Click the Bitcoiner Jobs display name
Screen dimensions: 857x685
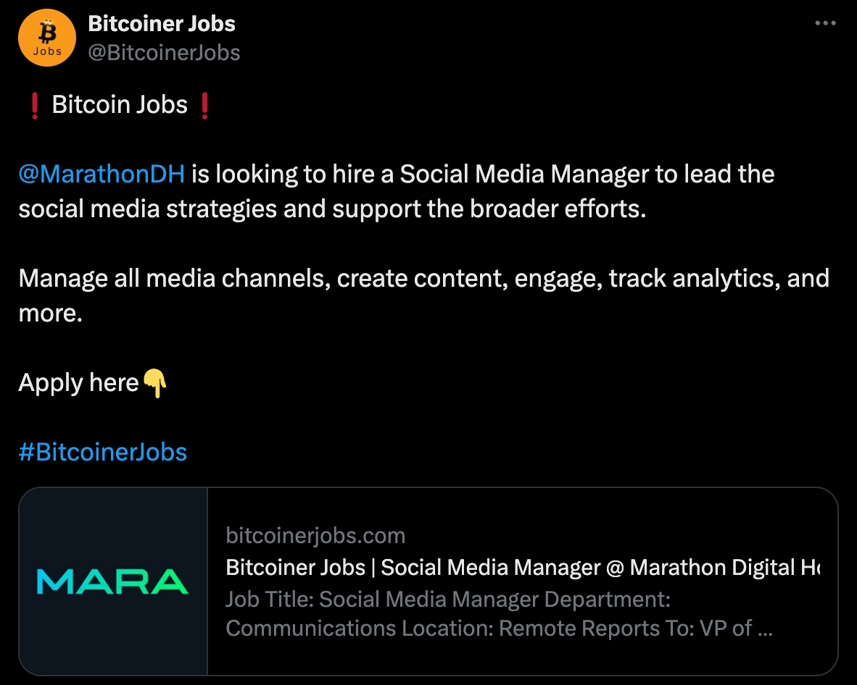(162, 23)
